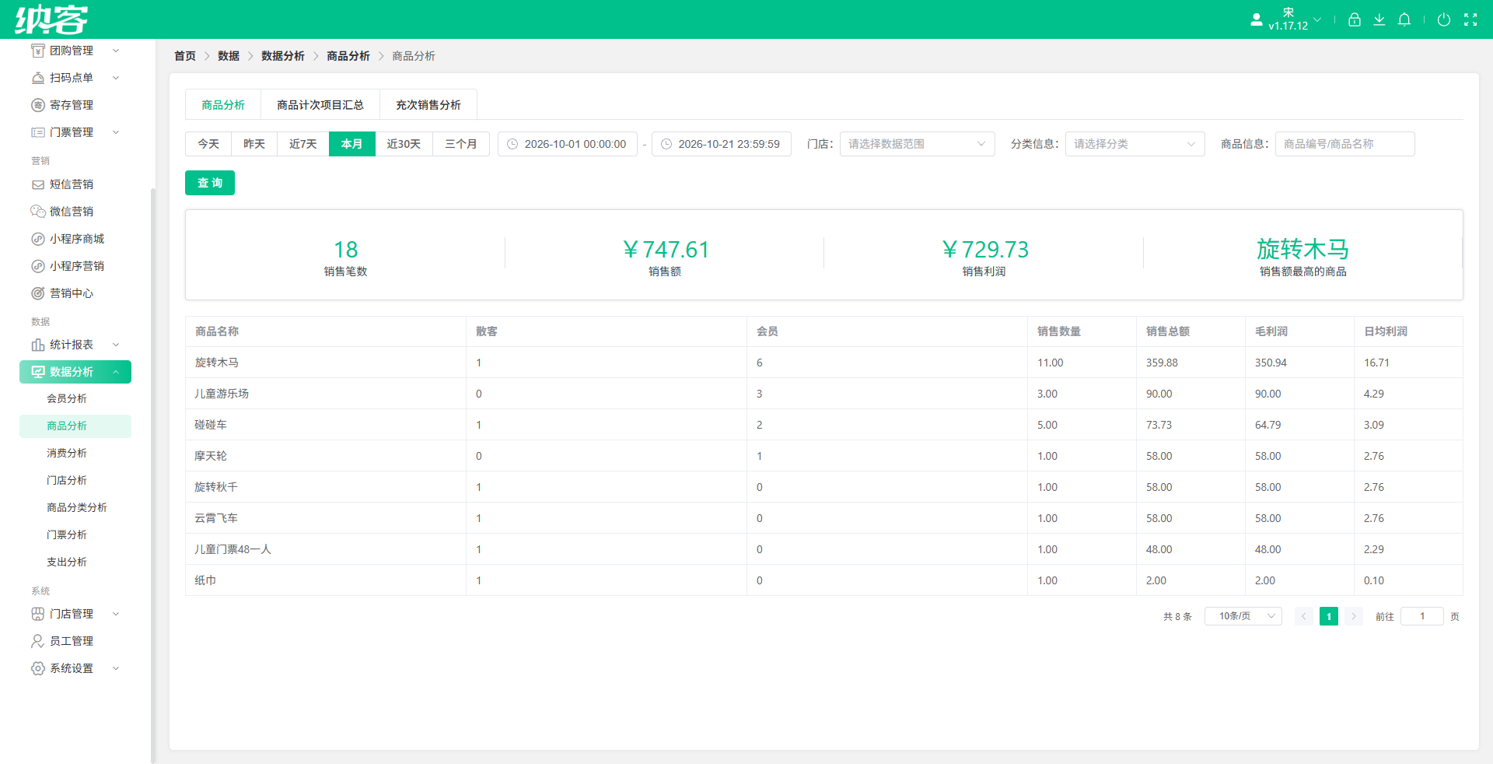1493x764 pixels.
Task: Click the download icon in top bar
Action: pyautogui.click(x=1379, y=19)
